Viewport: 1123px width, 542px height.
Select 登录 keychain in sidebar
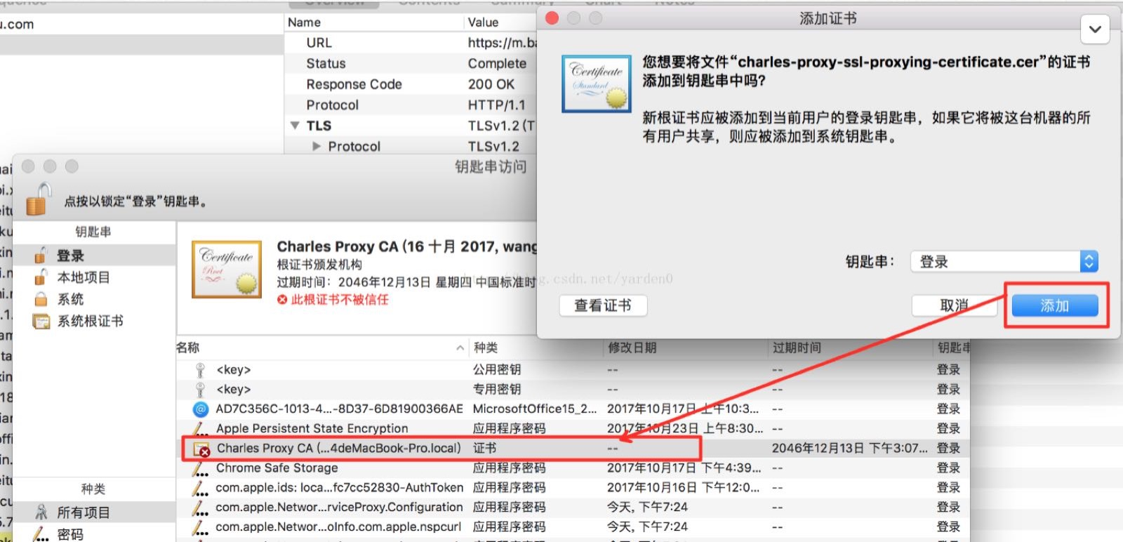pyautogui.click(x=94, y=256)
